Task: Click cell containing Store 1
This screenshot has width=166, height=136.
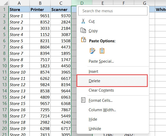Action: [x=19, y=16]
